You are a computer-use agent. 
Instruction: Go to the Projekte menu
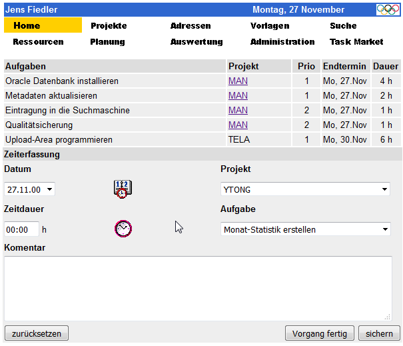click(x=109, y=26)
